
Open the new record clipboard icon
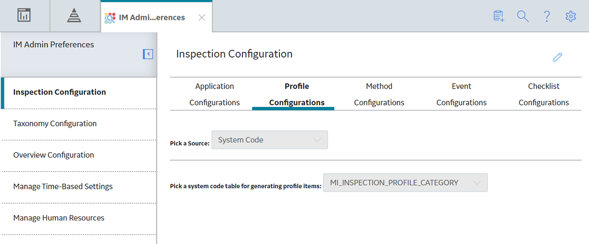pos(498,16)
